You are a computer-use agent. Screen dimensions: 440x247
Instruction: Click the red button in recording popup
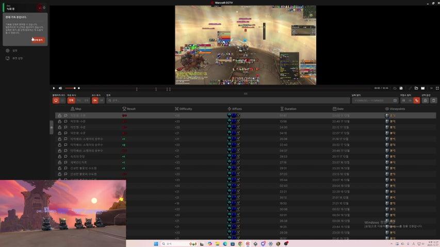click(38, 40)
